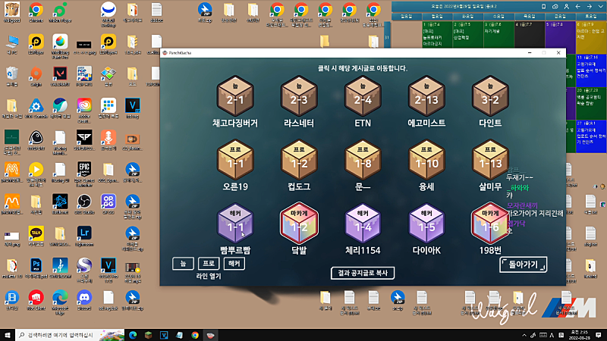607x341 pixels.
Task: Expand the calendar widget chevron menu
Action: 600,7
